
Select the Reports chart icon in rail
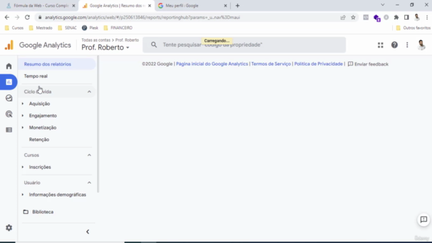click(x=9, y=82)
